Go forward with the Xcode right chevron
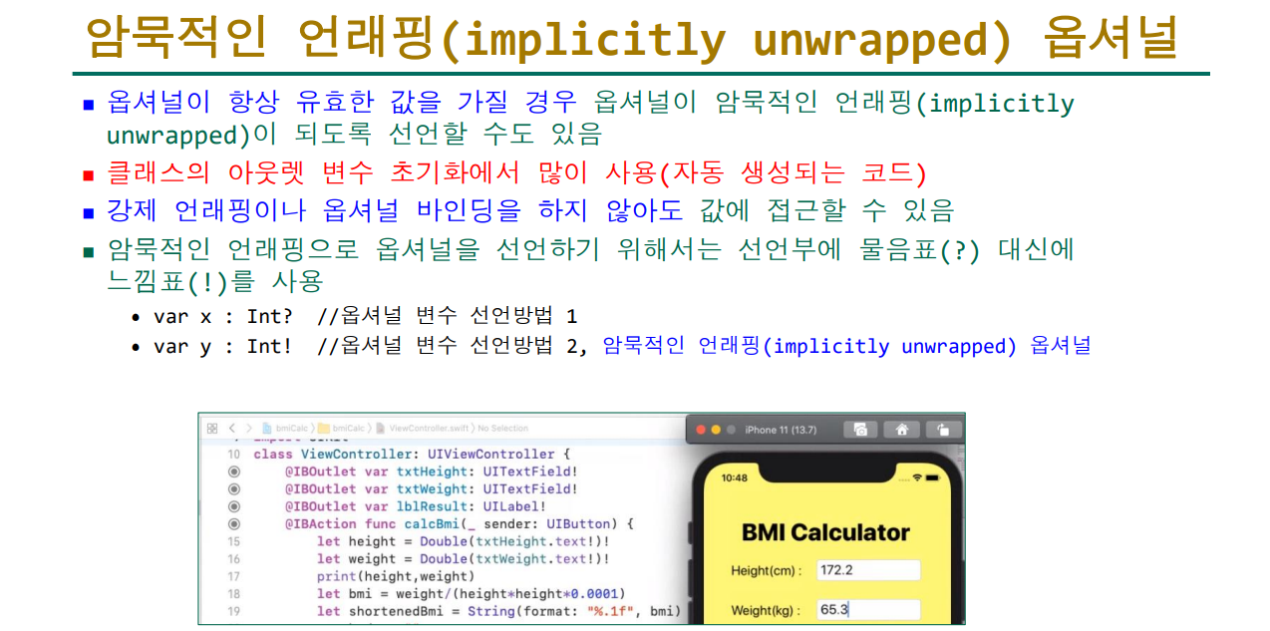 tap(249, 429)
